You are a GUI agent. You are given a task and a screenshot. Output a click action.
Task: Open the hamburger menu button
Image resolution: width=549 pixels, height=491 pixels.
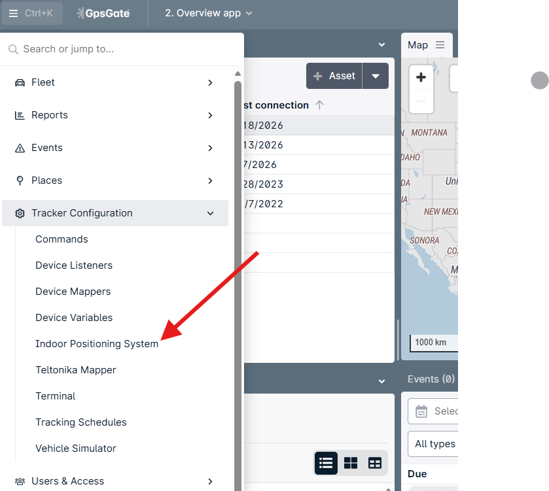(x=32, y=13)
